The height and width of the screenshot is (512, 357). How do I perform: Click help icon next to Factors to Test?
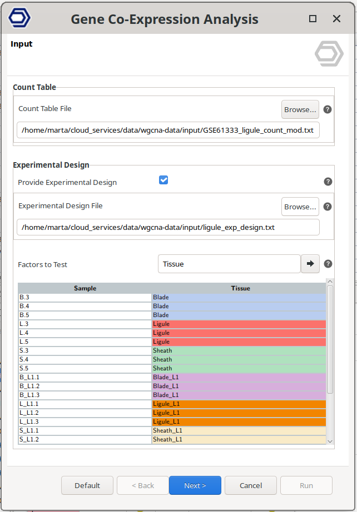pos(328,264)
